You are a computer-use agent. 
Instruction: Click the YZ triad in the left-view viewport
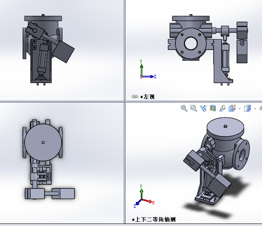(148, 70)
